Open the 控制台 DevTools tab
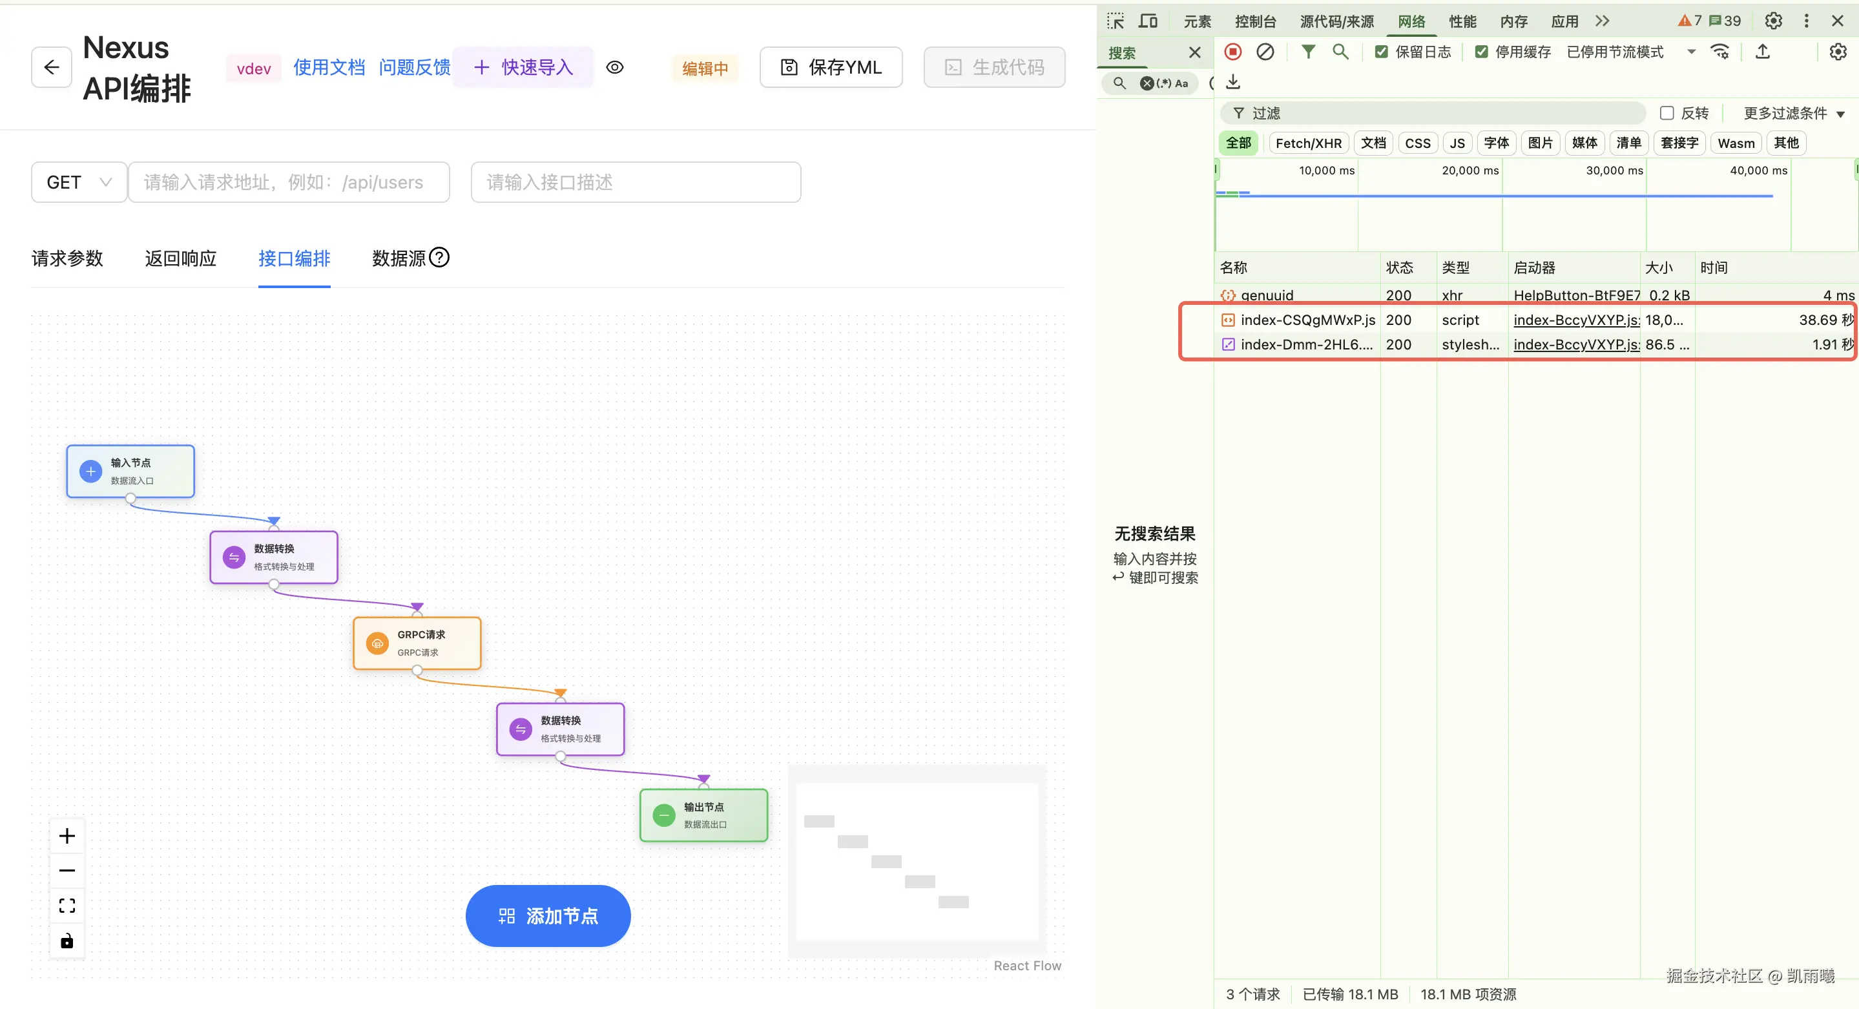Viewport: 1859px width, 1009px height. 1255,21
